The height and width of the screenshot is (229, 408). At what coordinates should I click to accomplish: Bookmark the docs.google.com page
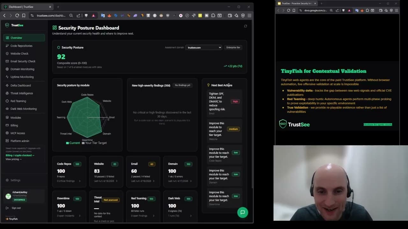(x=294, y=10)
